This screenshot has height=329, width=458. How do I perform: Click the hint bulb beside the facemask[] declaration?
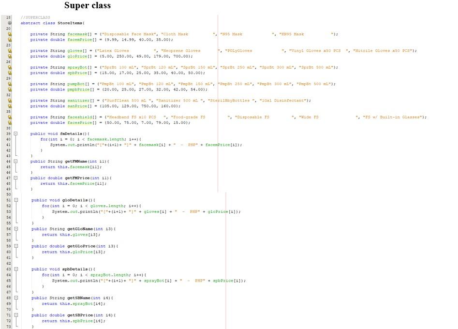pyautogui.click(x=10, y=34)
